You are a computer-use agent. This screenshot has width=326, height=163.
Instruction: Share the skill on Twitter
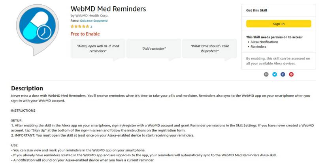[x=275, y=74]
